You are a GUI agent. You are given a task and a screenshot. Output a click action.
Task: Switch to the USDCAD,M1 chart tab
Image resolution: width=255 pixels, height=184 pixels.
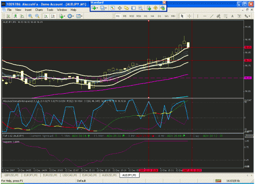(70, 175)
